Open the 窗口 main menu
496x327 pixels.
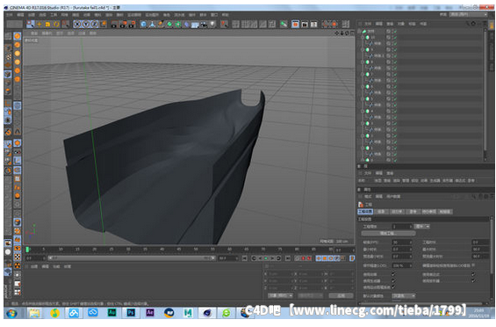214,15
